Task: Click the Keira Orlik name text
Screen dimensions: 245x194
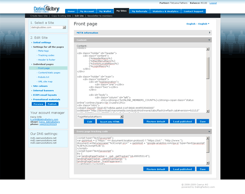Action: (x=36, y=117)
